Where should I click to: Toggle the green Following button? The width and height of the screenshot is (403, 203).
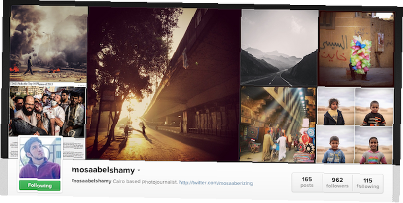[x=40, y=186]
